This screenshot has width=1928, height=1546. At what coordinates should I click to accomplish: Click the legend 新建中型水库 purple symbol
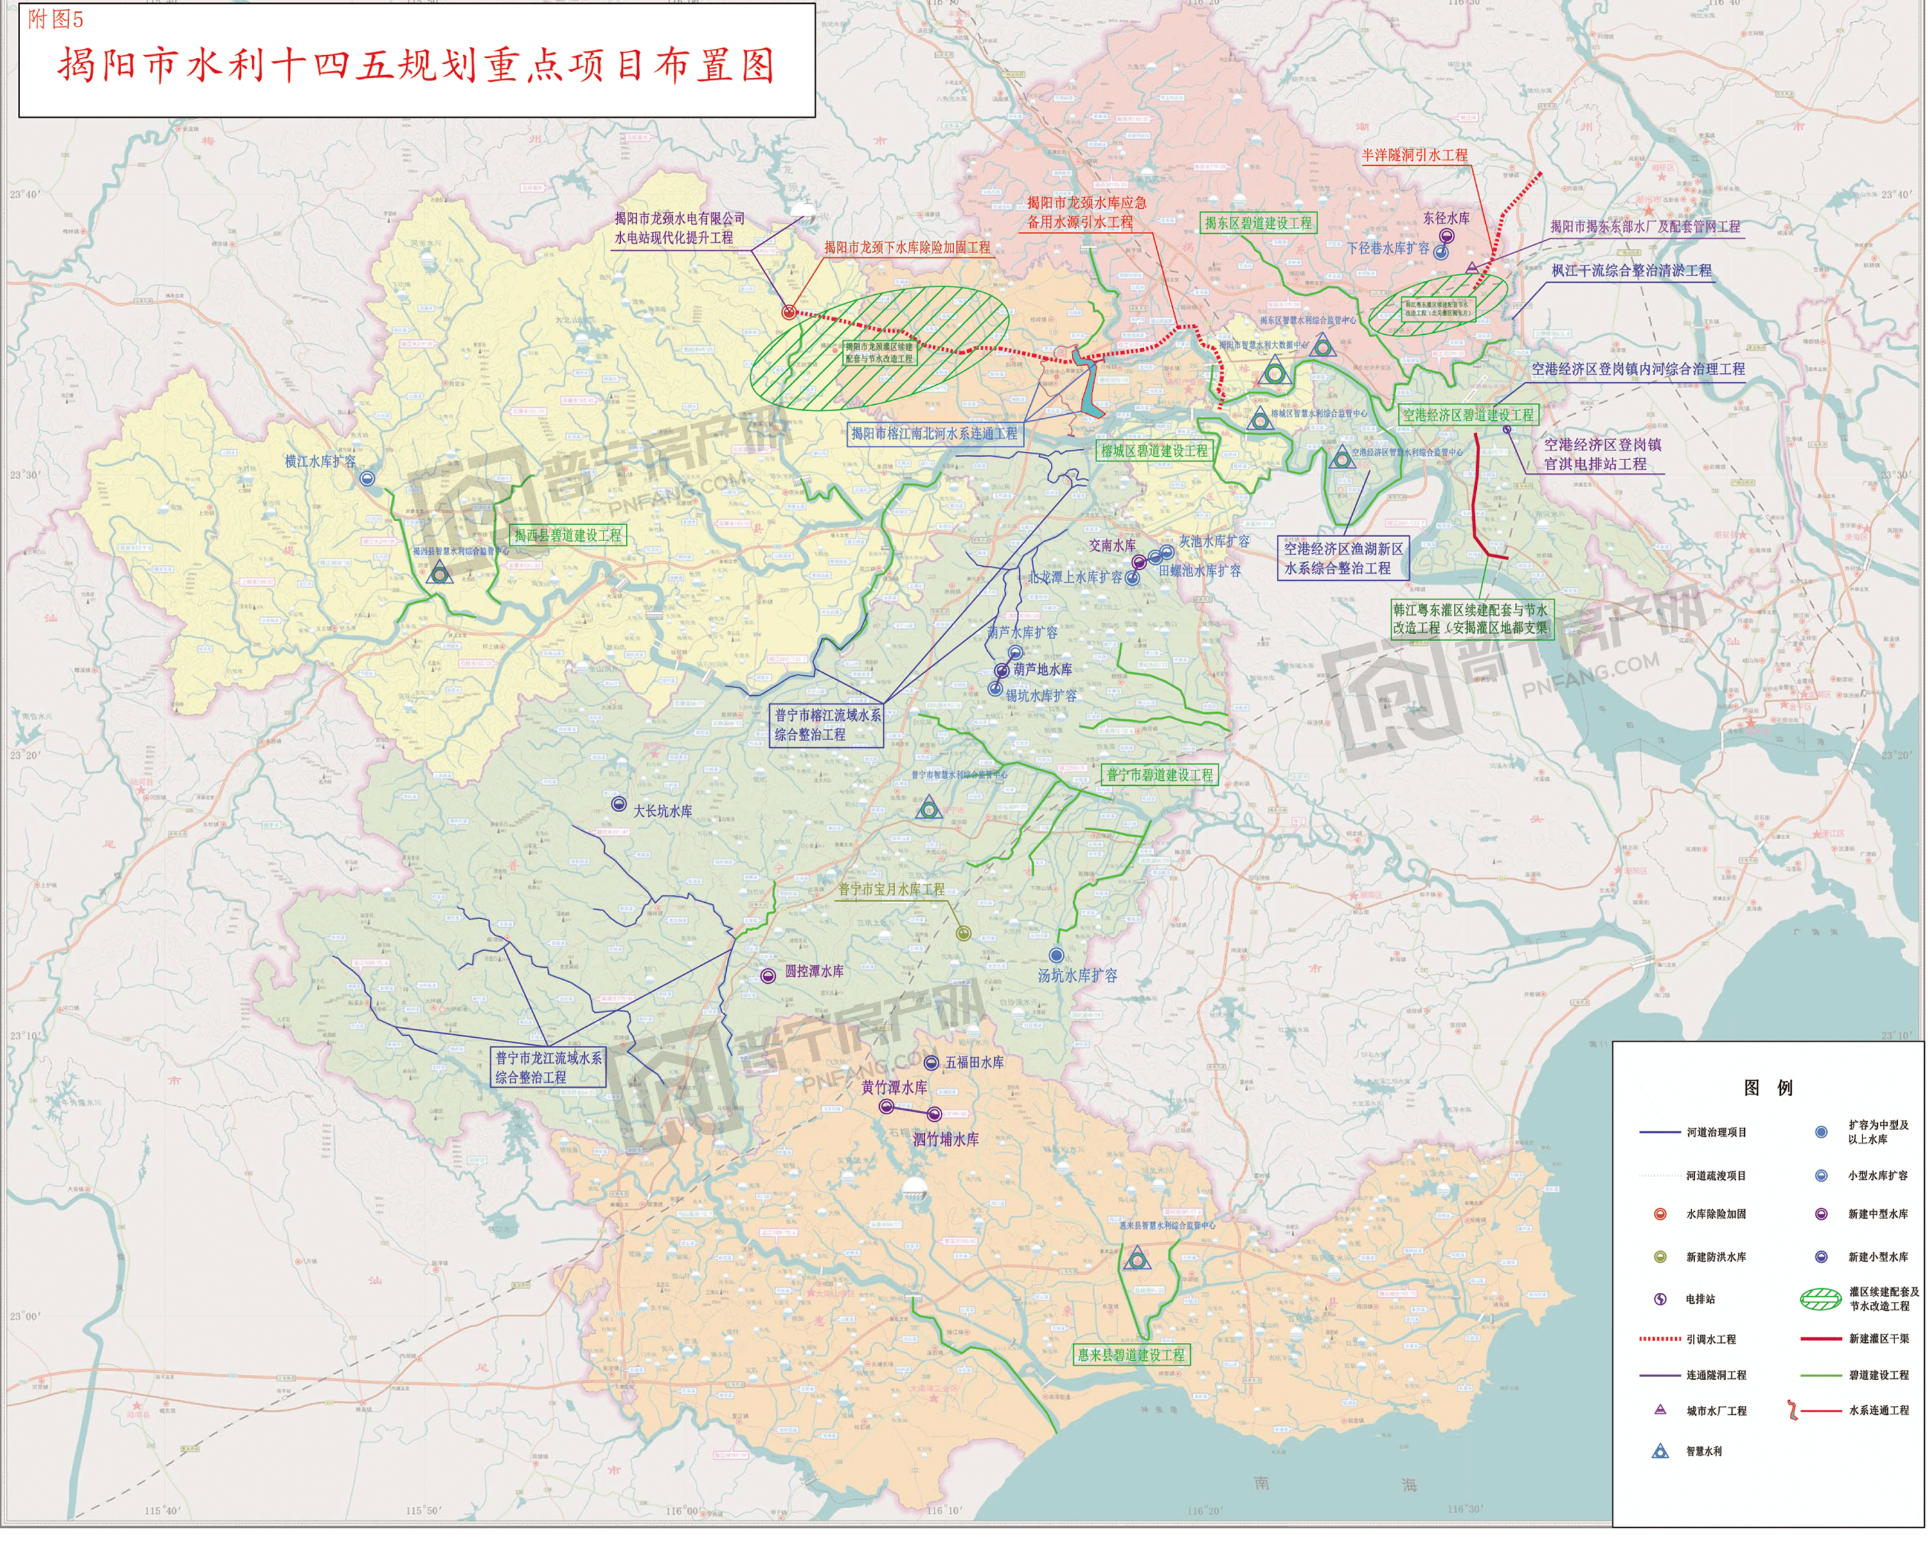click(x=1821, y=1214)
